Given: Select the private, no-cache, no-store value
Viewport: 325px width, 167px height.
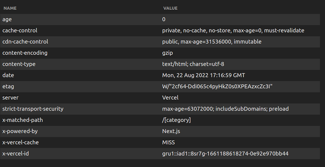Looking at the screenshot, I should pyautogui.click(x=233, y=31).
